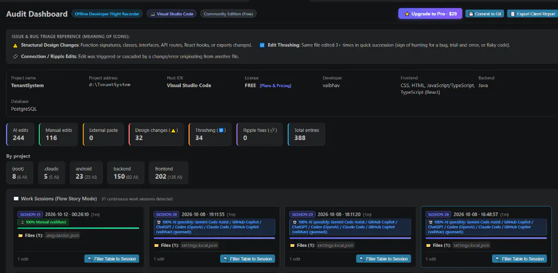Image resolution: width=558 pixels, height=273 pixels.
Task: Click the 2026-10-08 - 19:11:55 timestamp
Action: point(203,214)
